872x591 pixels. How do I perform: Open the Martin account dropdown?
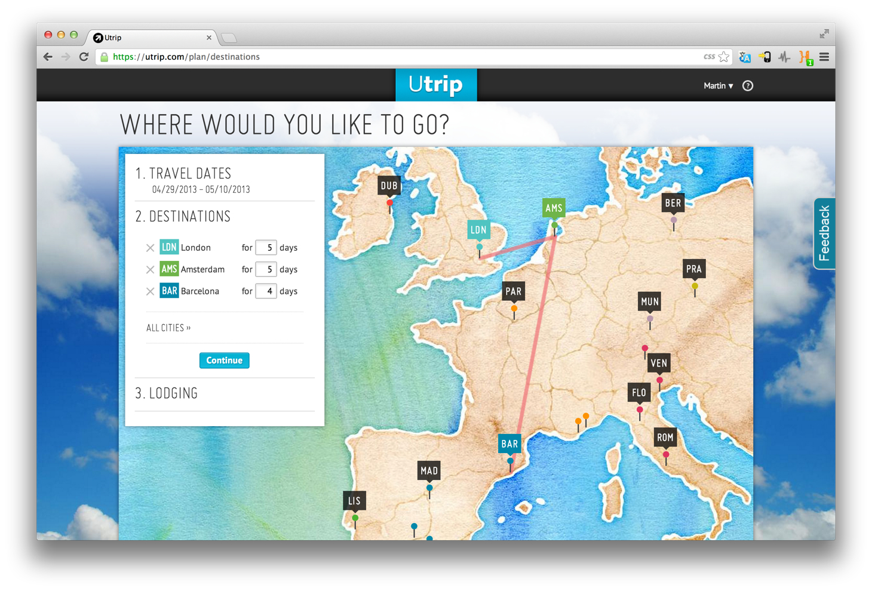coord(717,85)
